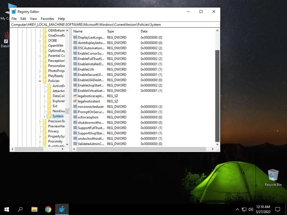Viewport: 287px width, 215px height.
Task: Expand the Ext key node
Action: pos(45,106)
